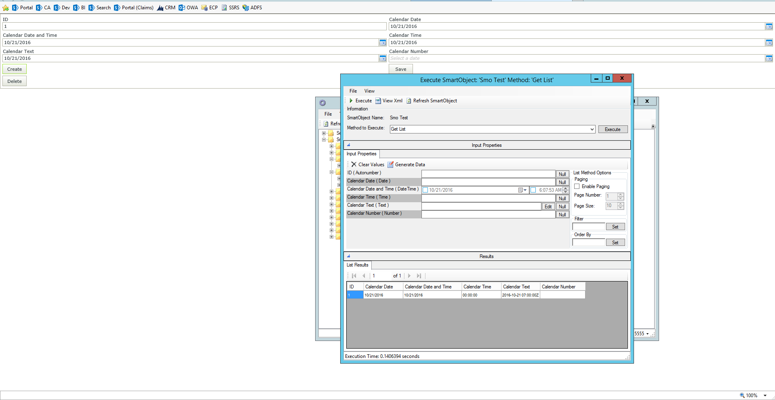Click the ID input field on the form
The image size is (775, 400).
194,26
